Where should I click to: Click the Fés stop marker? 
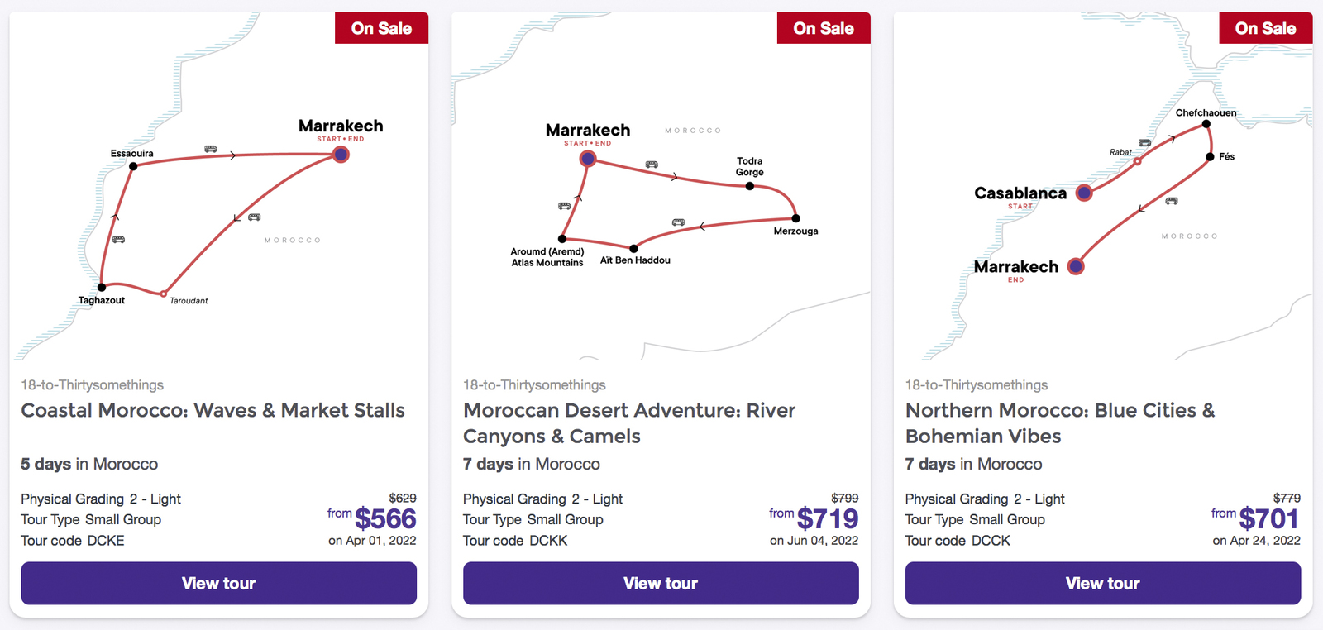click(1211, 157)
